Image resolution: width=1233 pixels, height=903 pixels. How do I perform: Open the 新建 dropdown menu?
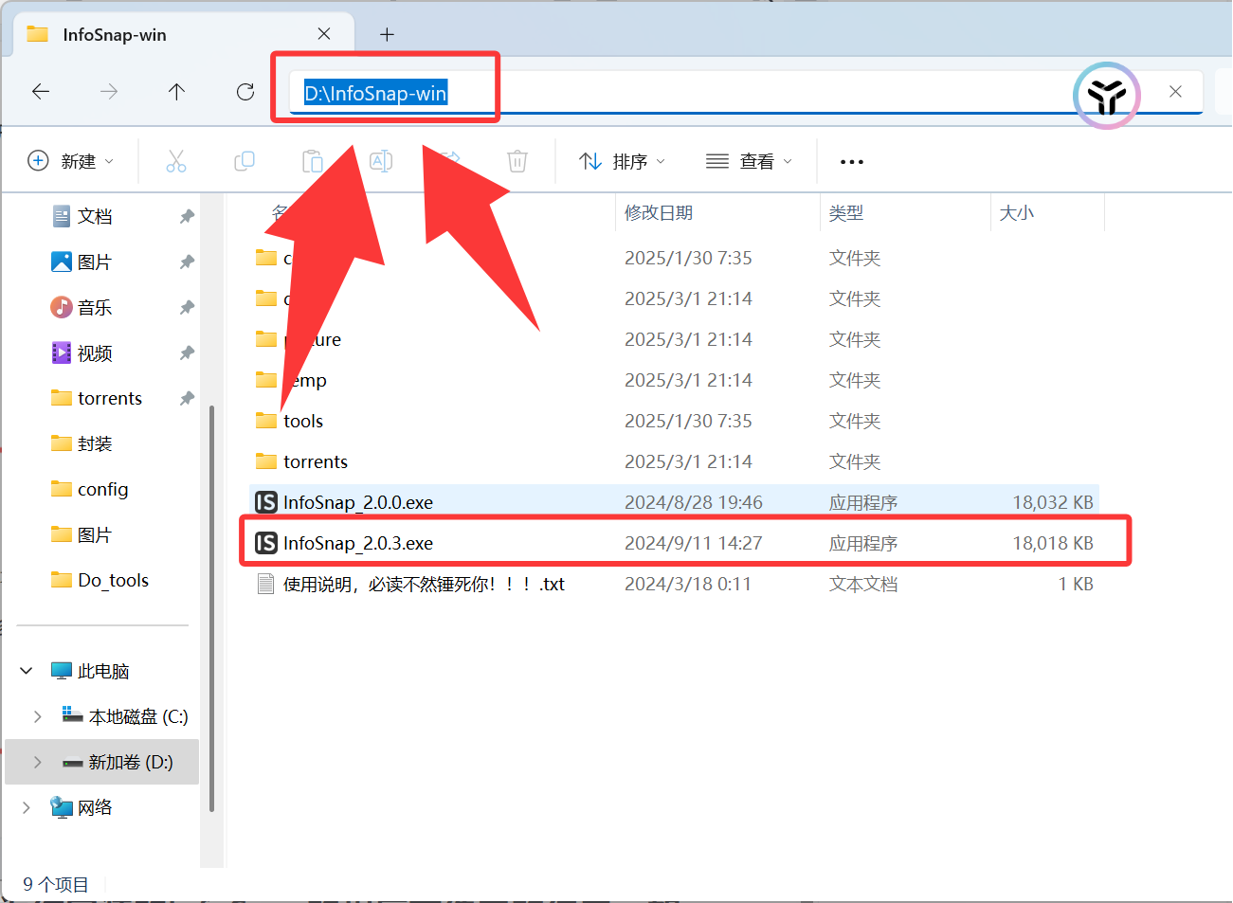71,161
